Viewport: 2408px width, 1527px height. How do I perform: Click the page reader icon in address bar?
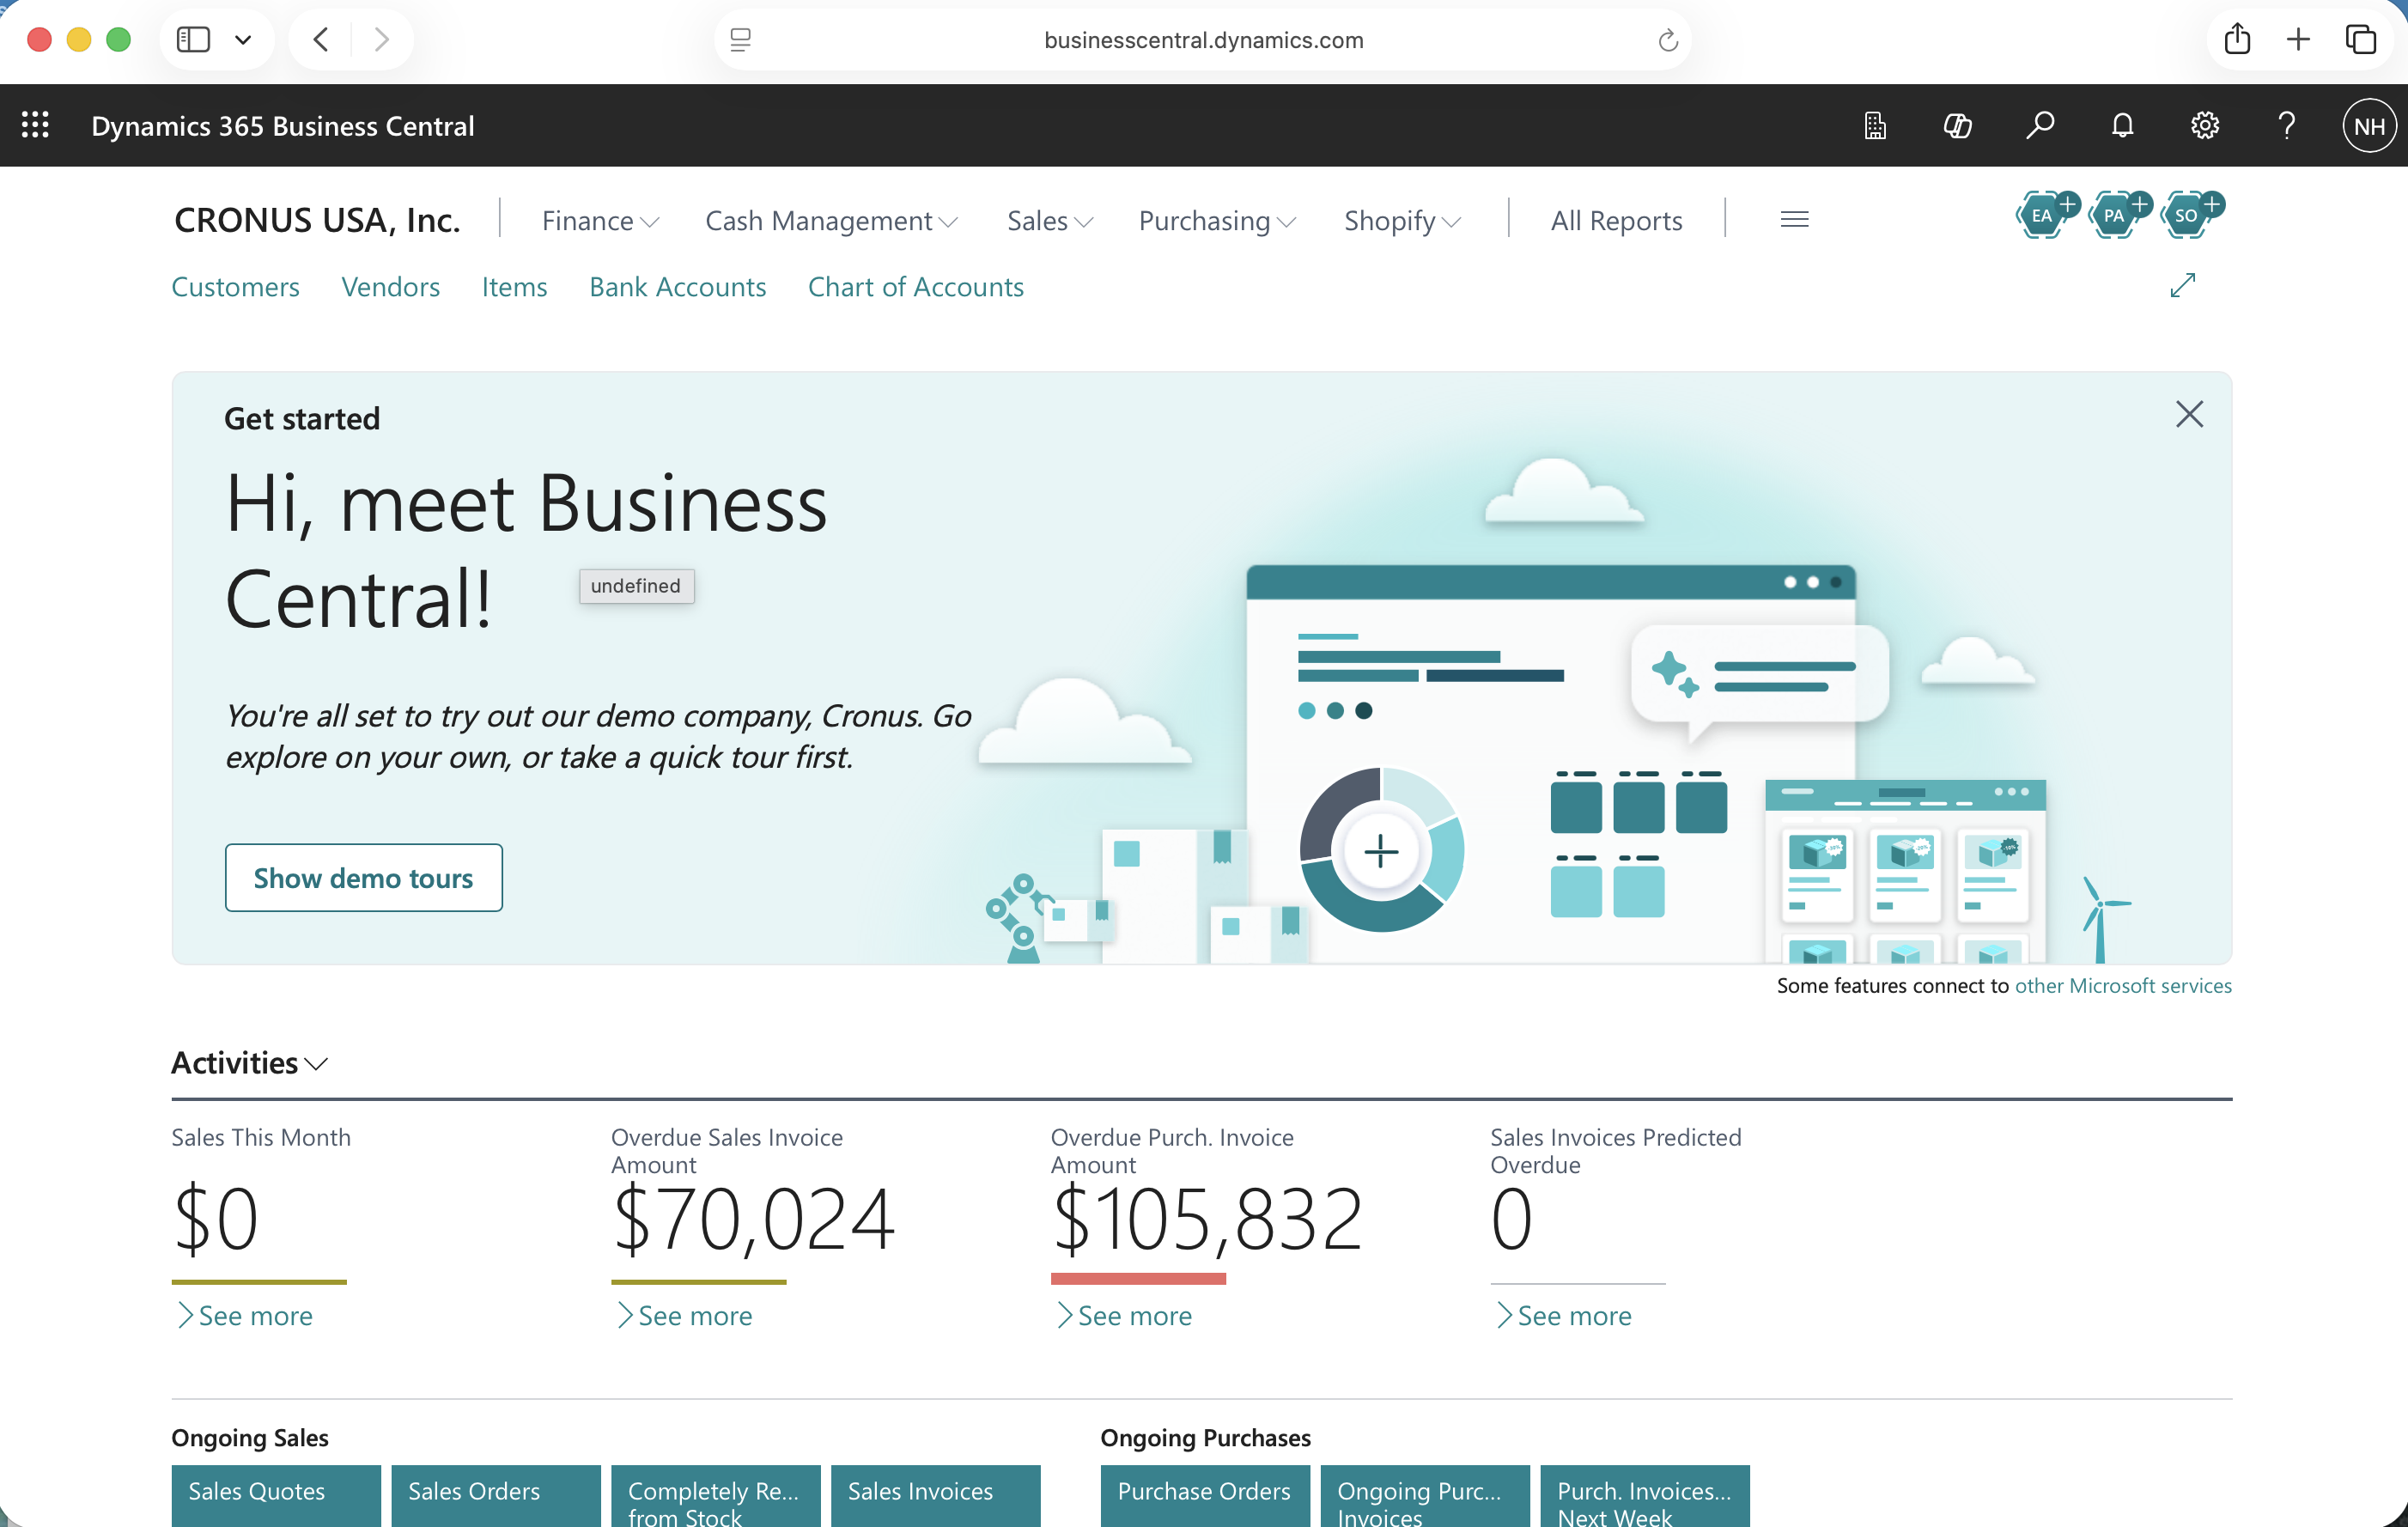coord(740,40)
